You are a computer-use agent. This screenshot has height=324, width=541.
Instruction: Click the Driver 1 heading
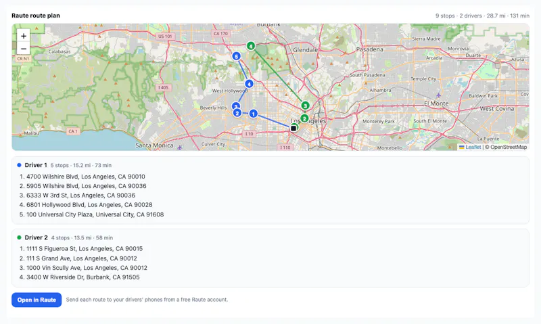(x=36, y=165)
